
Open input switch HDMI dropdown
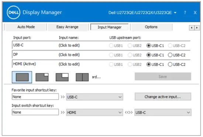coord(94,112)
